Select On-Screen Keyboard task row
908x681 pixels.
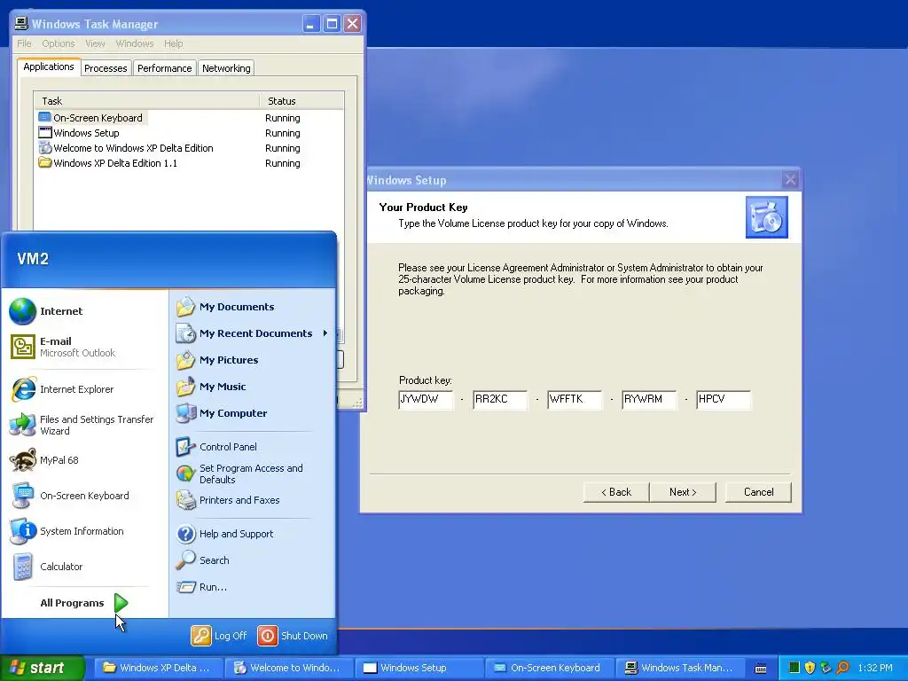(x=189, y=118)
